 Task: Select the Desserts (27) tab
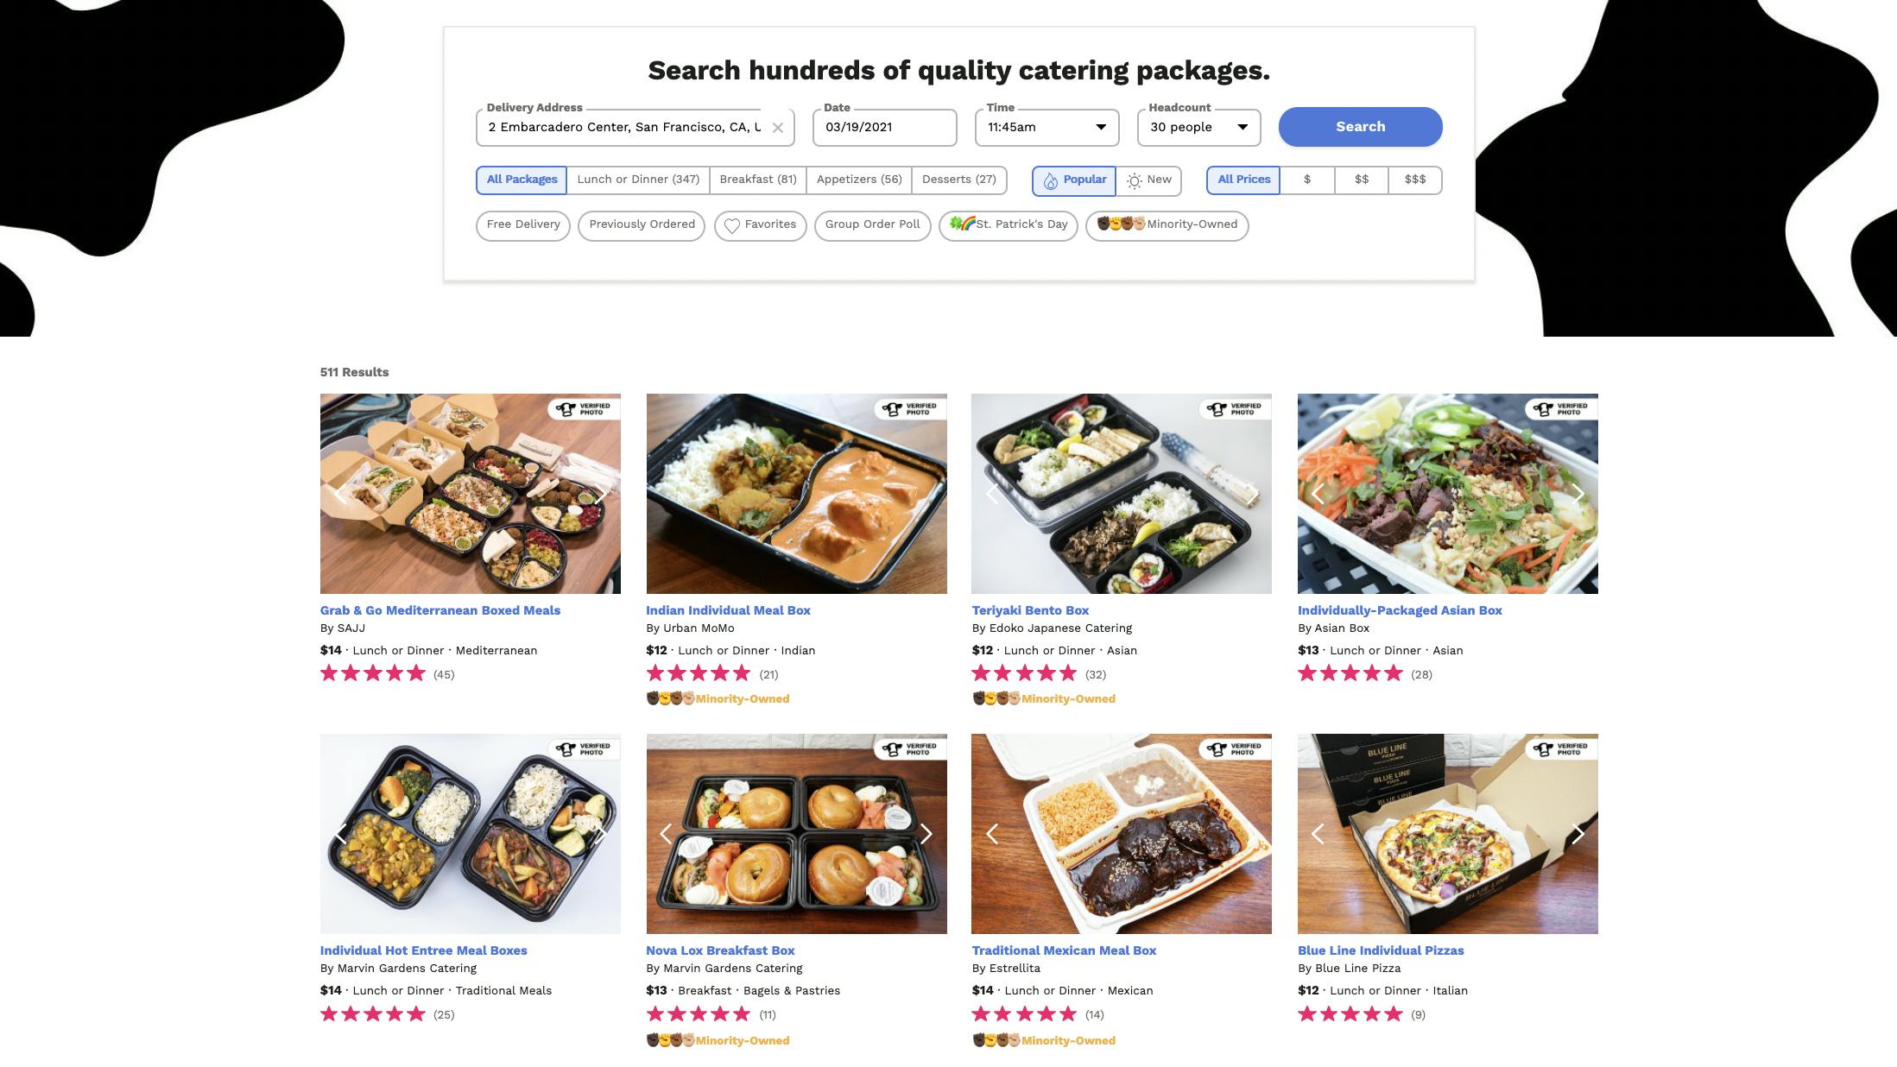[x=958, y=180]
